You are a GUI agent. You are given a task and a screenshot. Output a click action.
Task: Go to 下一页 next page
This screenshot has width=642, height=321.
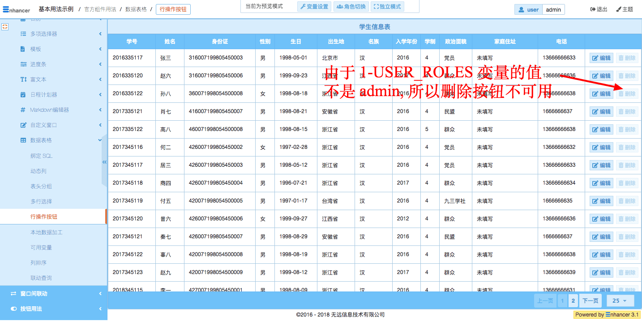click(x=590, y=301)
